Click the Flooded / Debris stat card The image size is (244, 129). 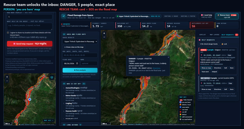tap(103, 25)
